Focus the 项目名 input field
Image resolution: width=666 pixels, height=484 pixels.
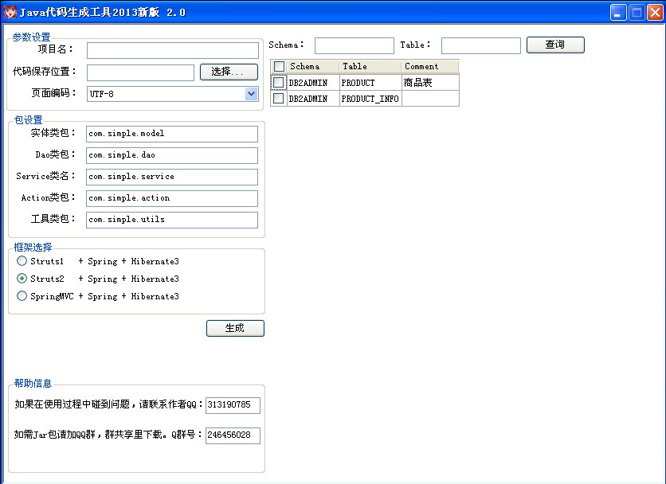click(172, 50)
